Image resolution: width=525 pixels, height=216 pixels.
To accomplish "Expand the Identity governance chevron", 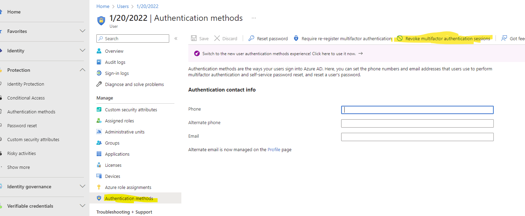I will pos(83,187).
